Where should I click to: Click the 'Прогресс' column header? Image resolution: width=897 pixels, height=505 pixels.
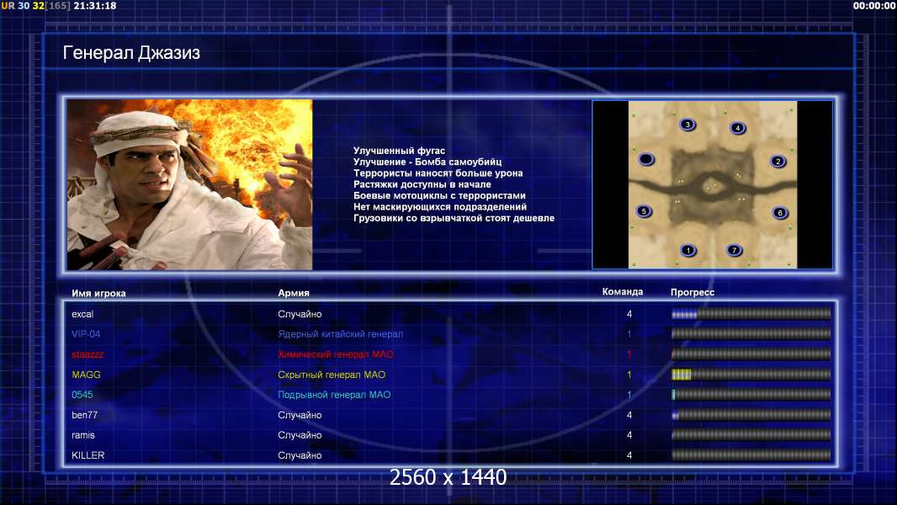(x=693, y=292)
